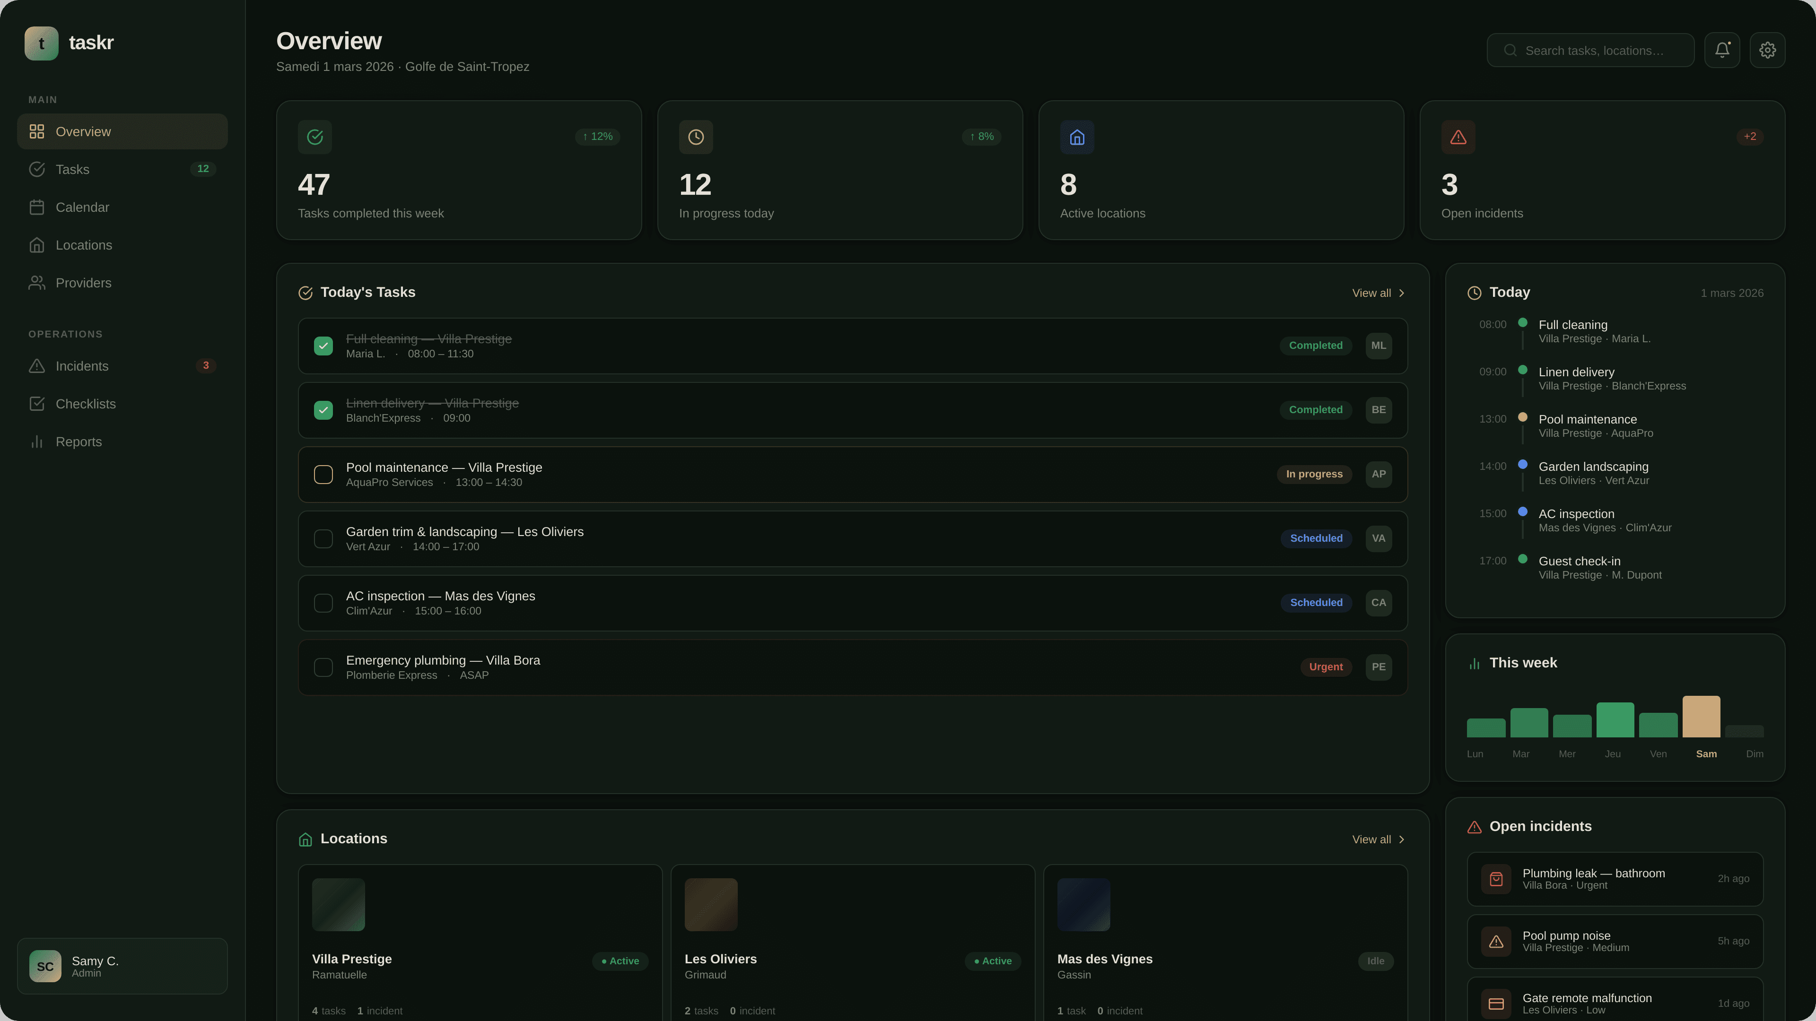Open notifications bell icon
Image resolution: width=1816 pixels, height=1021 pixels.
click(1721, 50)
